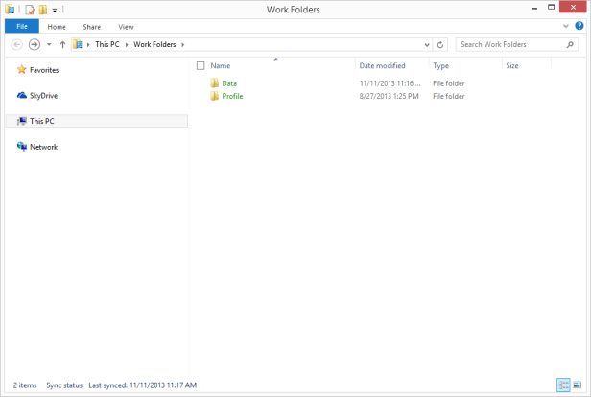Image resolution: width=591 pixels, height=397 pixels.
Task: Click the SkyDrive cloud icon in sidebar
Action: pyautogui.click(x=22, y=95)
